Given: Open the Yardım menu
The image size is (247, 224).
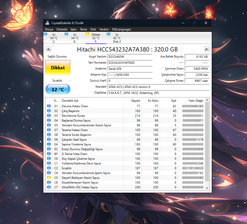Looking at the screenshot, I should pyautogui.click(x=104, y=29).
